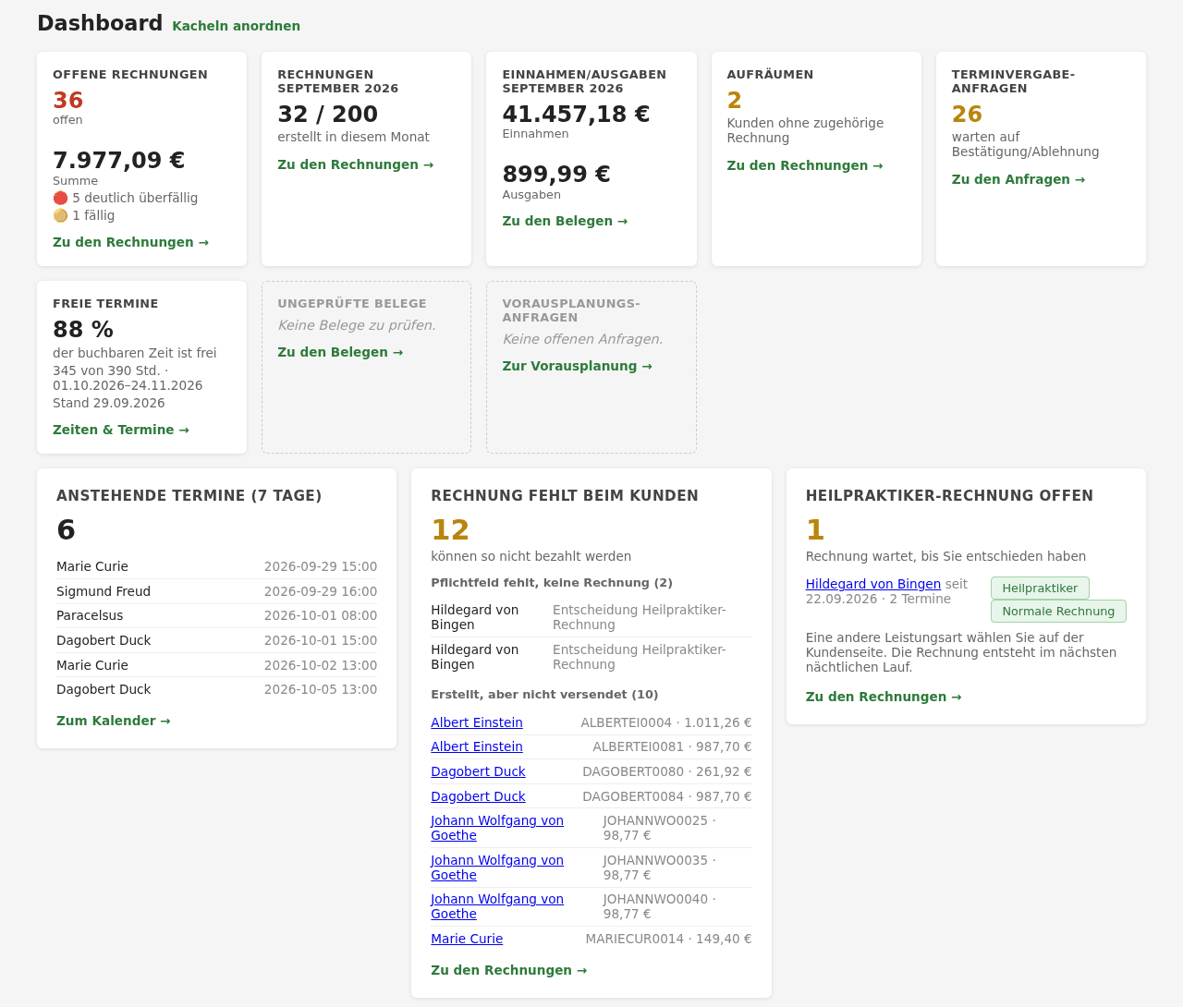Click Sigmund Freud appointment row

tap(216, 591)
